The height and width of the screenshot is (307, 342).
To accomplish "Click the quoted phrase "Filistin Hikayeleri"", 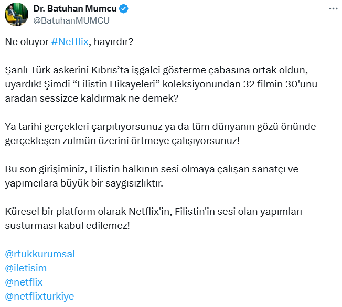I will tap(116, 84).
